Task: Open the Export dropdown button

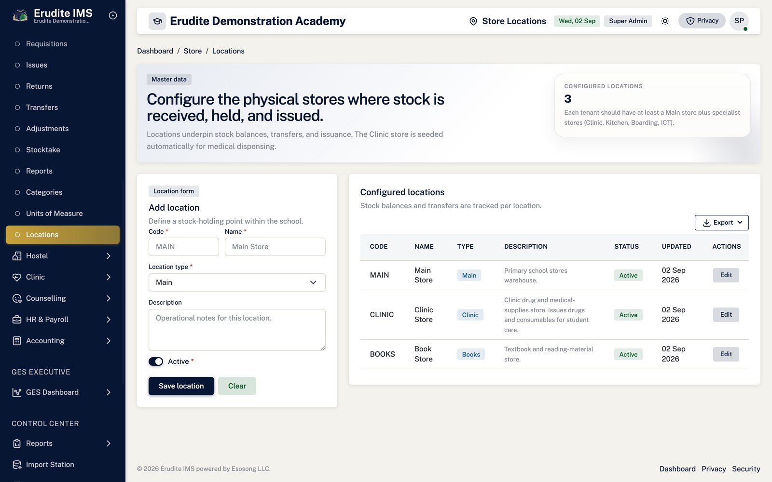Action: (x=722, y=223)
